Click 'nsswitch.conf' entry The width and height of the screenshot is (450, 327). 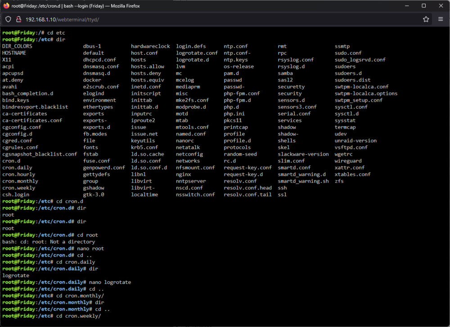(x=195, y=194)
